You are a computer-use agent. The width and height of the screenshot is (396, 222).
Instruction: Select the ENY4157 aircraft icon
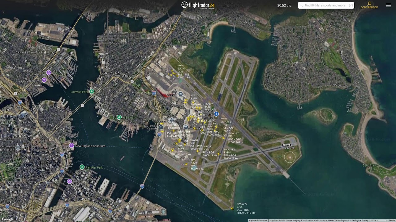[x=223, y=138]
